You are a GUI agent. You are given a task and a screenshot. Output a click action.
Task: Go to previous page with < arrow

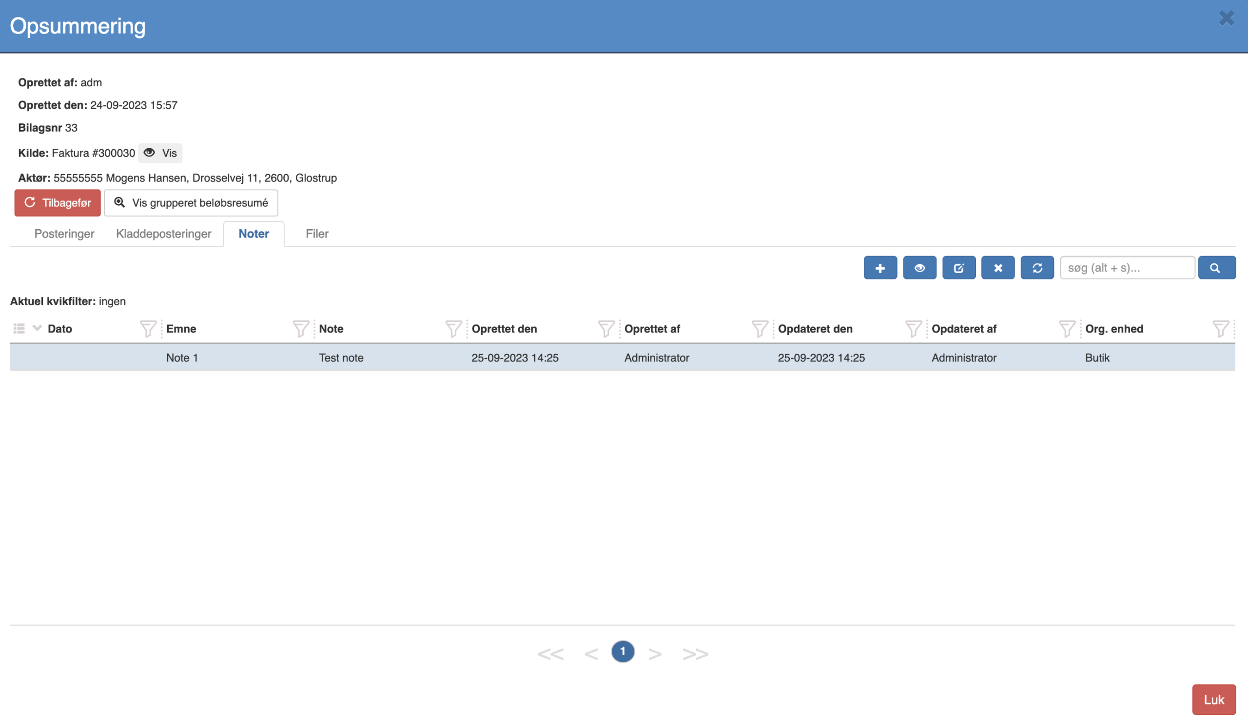point(591,654)
